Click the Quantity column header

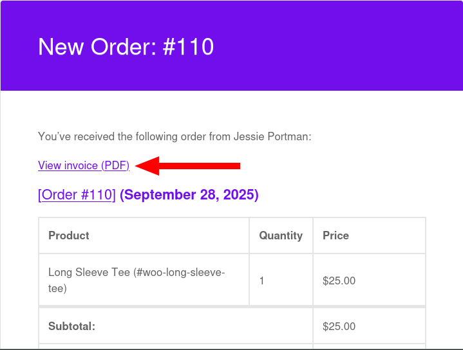point(281,235)
